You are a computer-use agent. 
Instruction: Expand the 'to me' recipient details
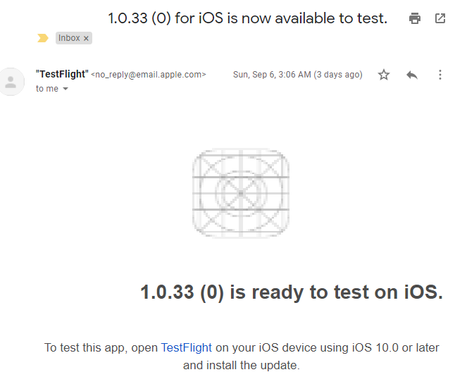pos(66,89)
